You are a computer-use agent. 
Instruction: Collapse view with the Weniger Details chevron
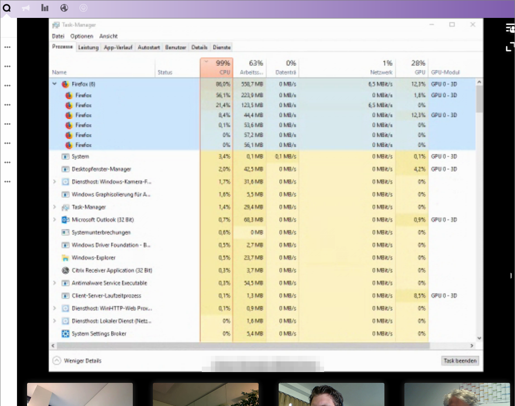57,361
